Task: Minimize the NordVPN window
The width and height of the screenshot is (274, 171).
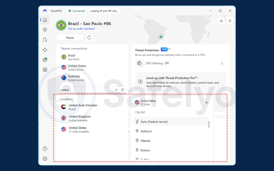Action: coord(210,11)
